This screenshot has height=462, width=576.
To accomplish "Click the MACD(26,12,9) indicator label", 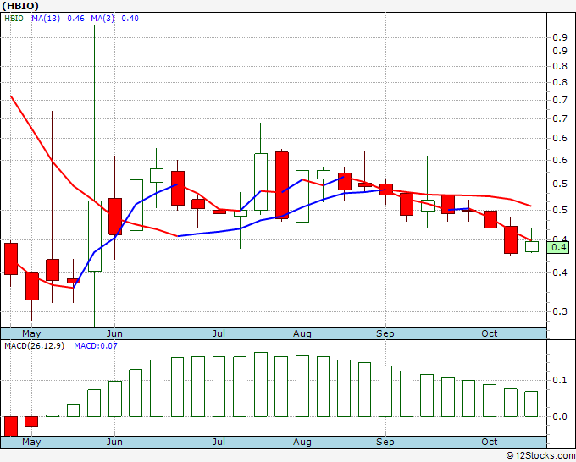I will (34, 346).
